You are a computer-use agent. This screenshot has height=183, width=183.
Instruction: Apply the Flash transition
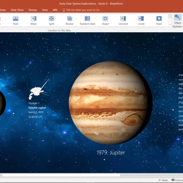pyautogui.click(x=159, y=20)
